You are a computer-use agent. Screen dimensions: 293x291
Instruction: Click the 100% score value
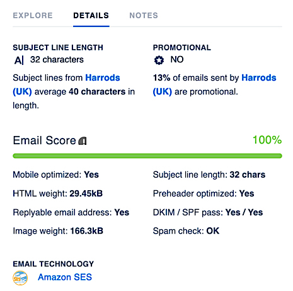(267, 140)
